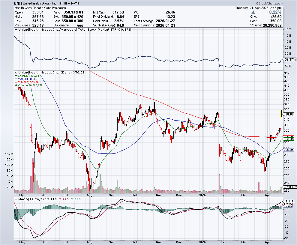Click the gray up-arrow change indicator triangle
Viewport: 297px width, 245px height.
pos(253,12)
